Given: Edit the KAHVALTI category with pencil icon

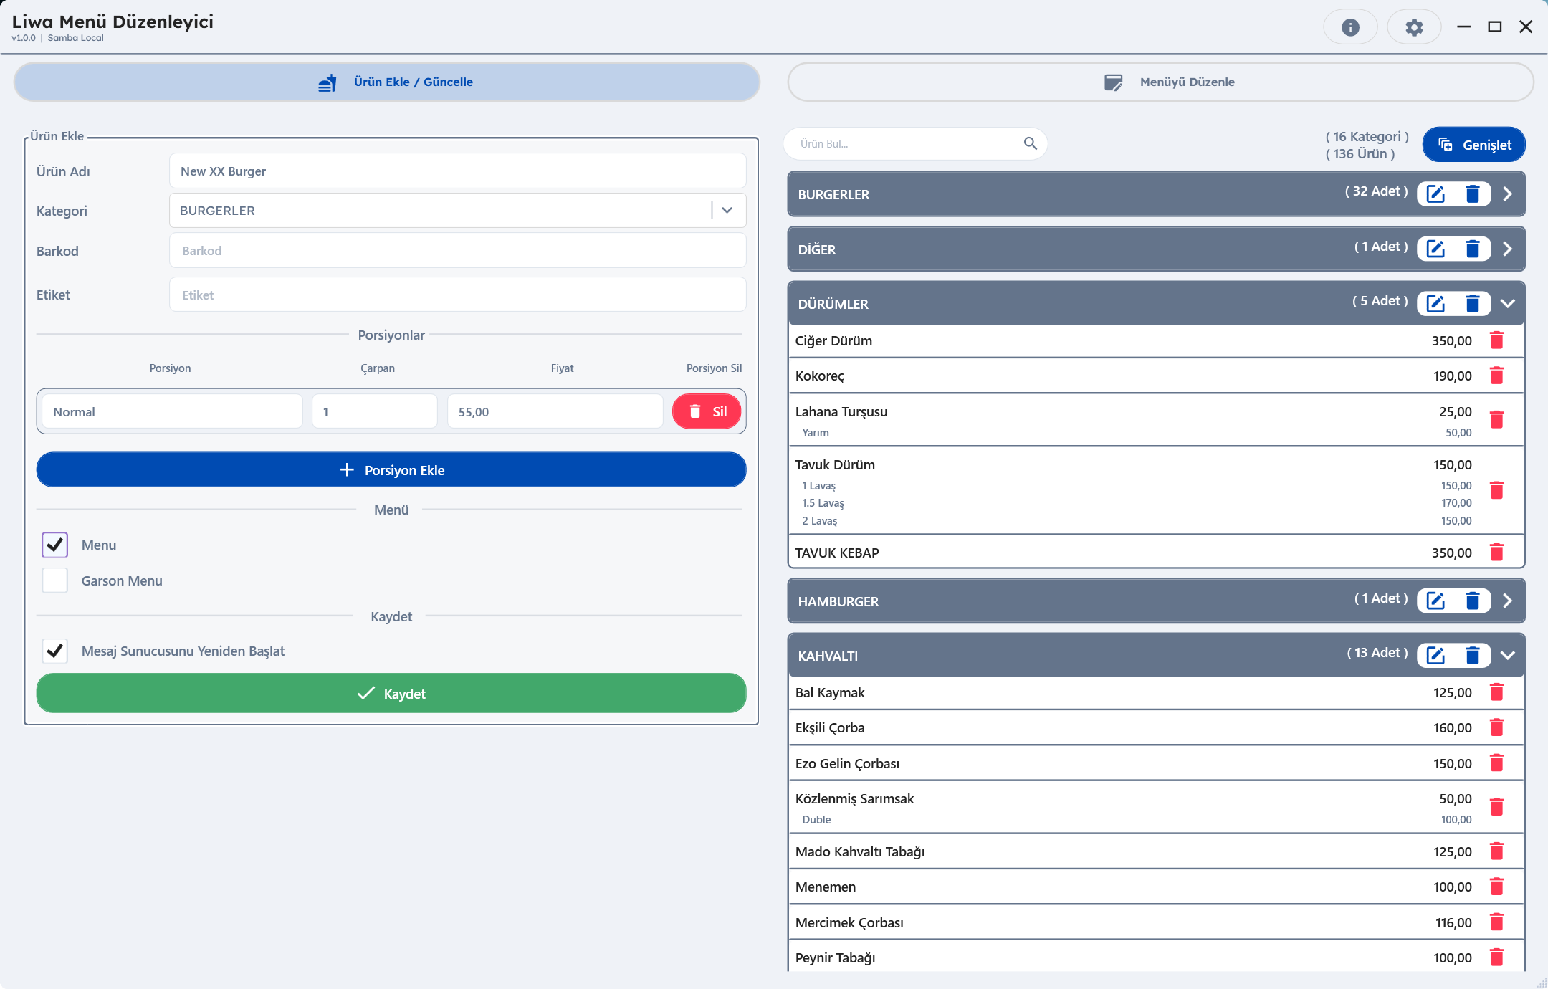Looking at the screenshot, I should (1435, 656).
